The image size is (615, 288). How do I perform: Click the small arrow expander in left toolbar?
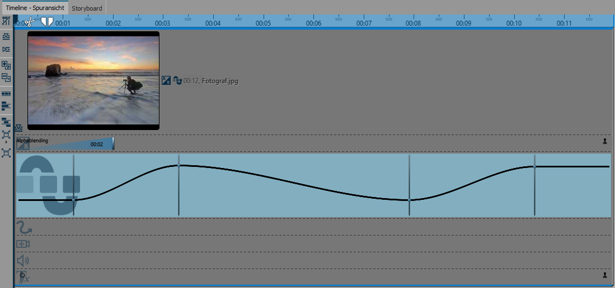click(6, 142)
